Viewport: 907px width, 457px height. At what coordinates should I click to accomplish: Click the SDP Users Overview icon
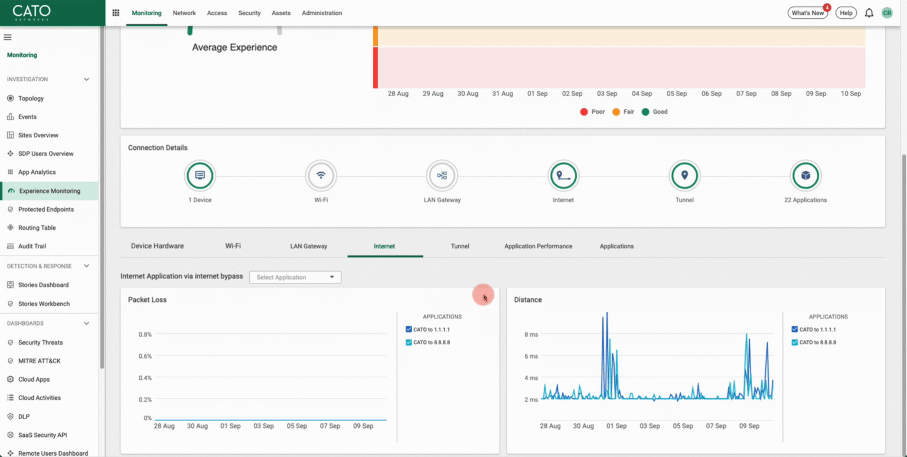click(x=10, y=153)
